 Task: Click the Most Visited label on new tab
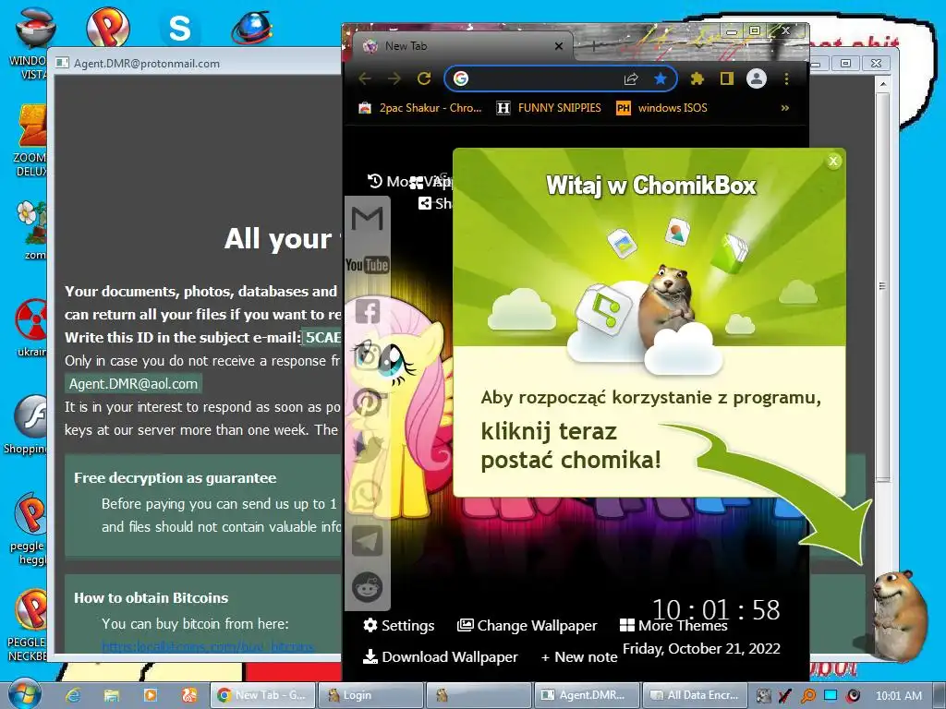click(410, 181)
